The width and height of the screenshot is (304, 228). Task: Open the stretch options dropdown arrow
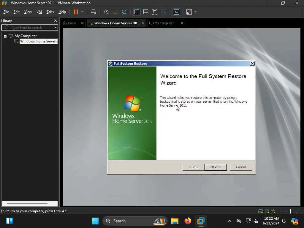coord(195,12)
